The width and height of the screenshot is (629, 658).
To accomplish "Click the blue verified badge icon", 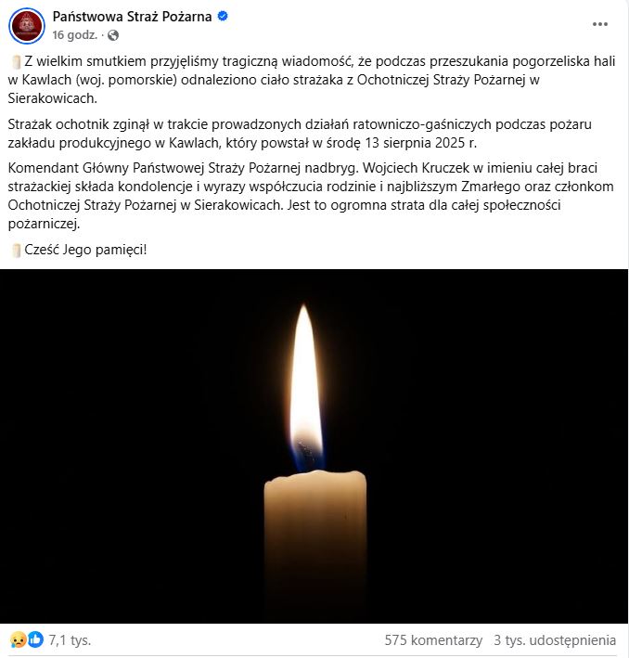I will point(223,17).
